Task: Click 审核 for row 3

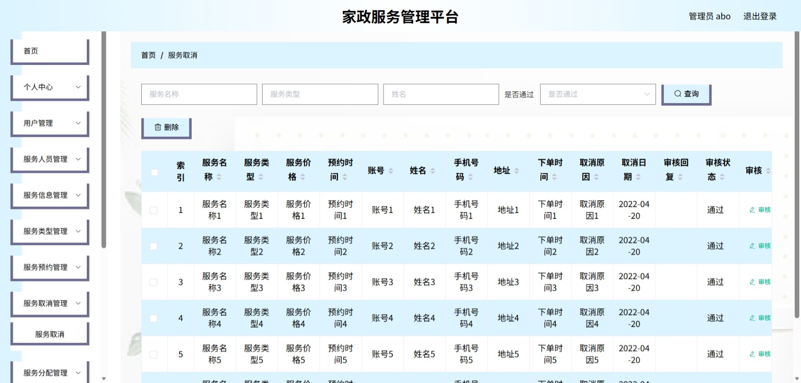Action: (760, 282)
